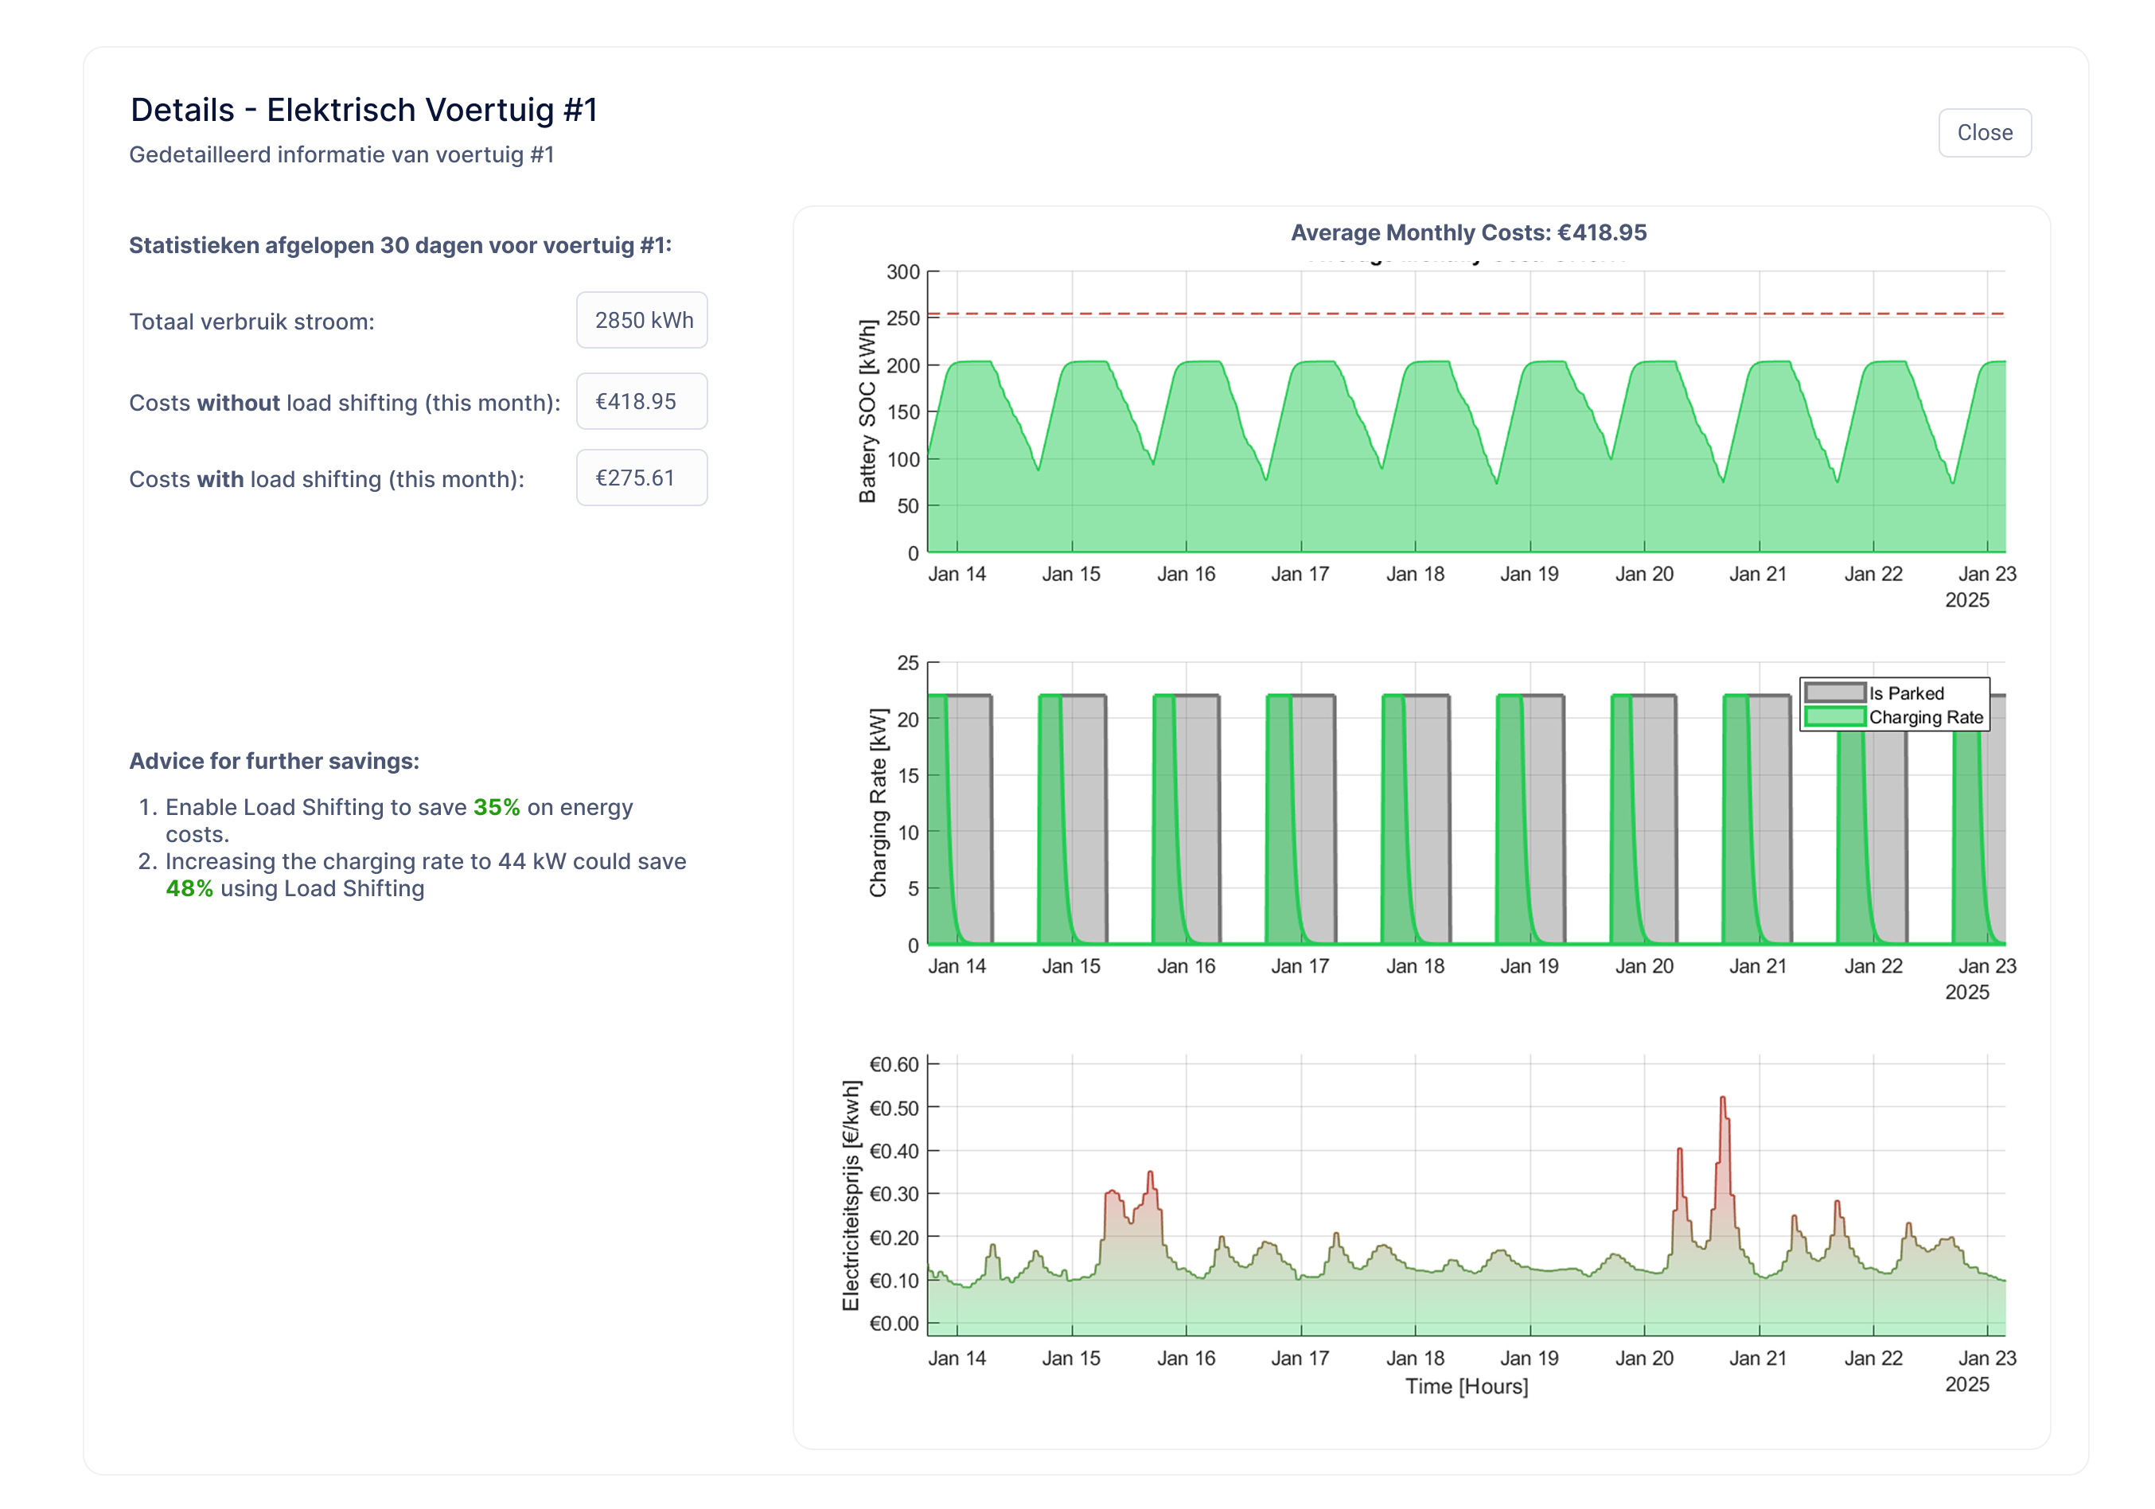Click the Advice for further savings heading
2155x1509 pixels.
pos(274,761)
